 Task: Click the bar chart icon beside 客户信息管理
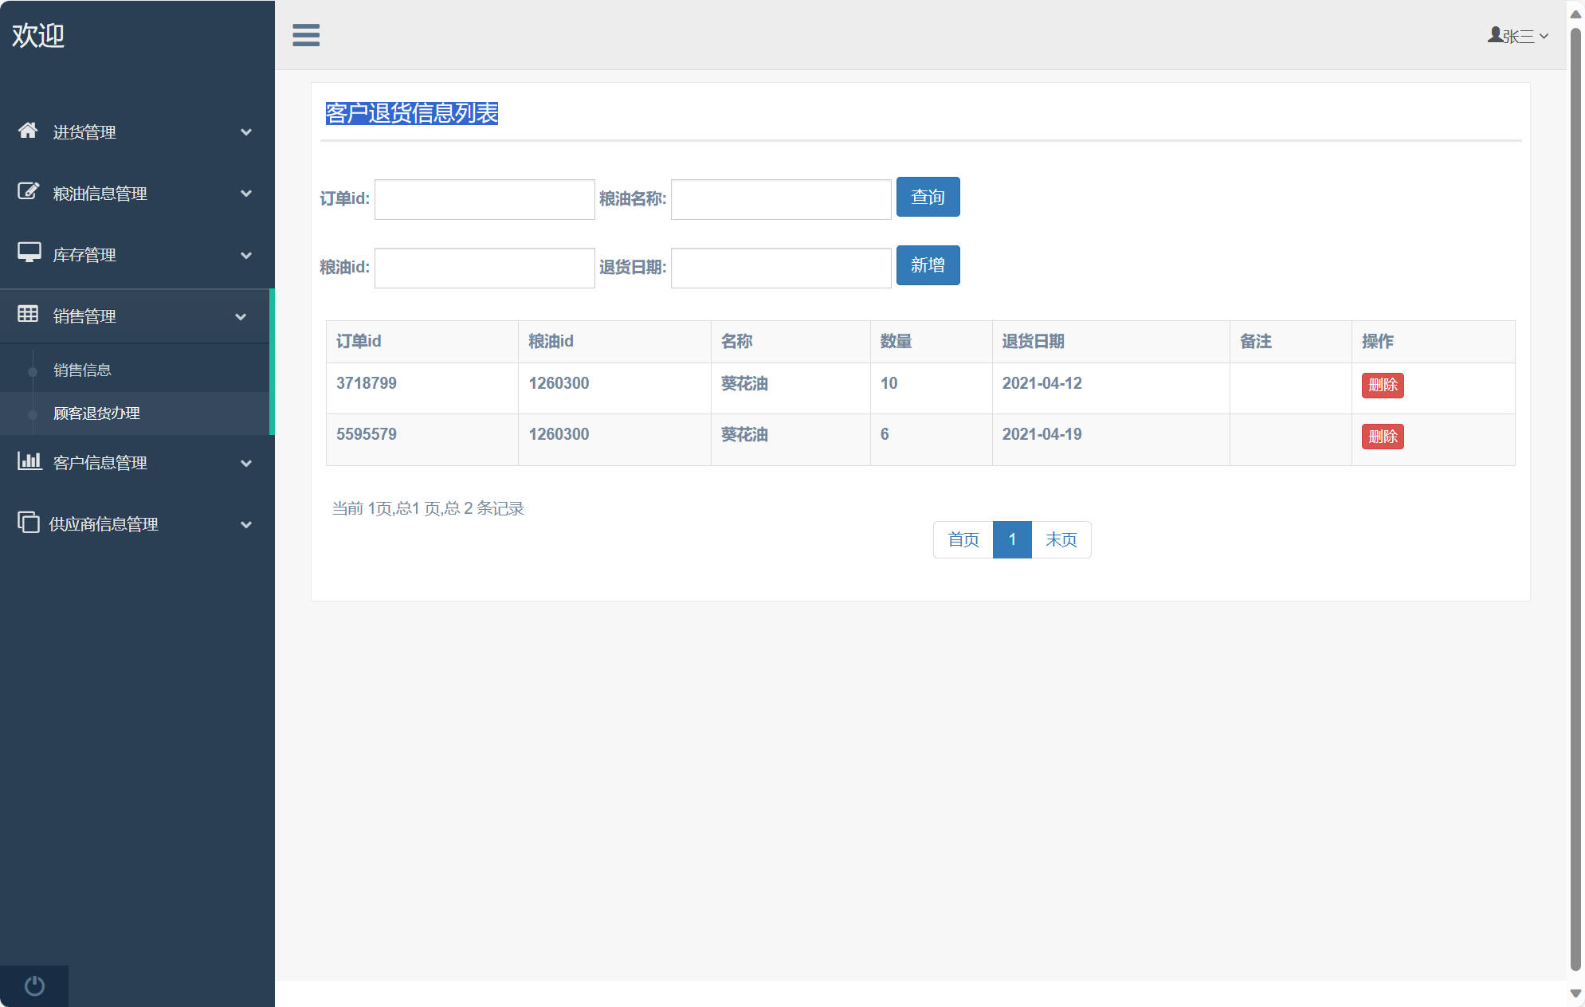coord(29,461)
